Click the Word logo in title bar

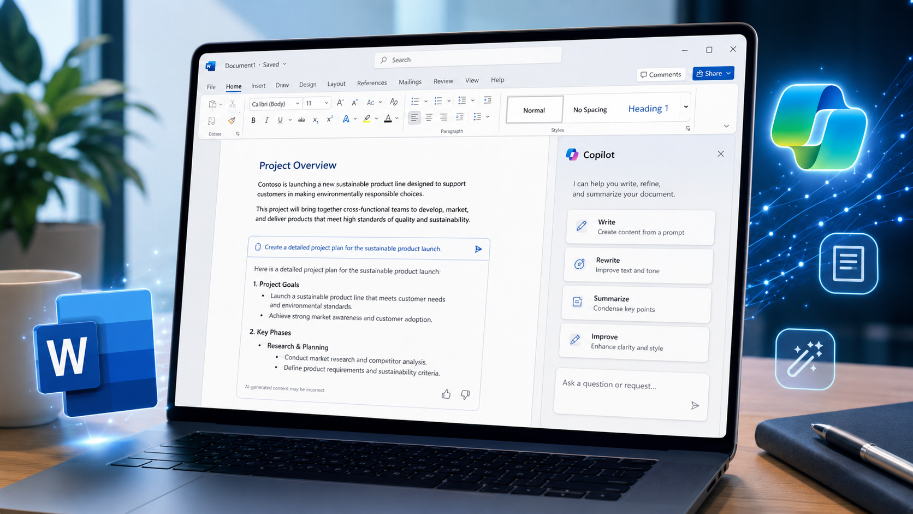211,66
